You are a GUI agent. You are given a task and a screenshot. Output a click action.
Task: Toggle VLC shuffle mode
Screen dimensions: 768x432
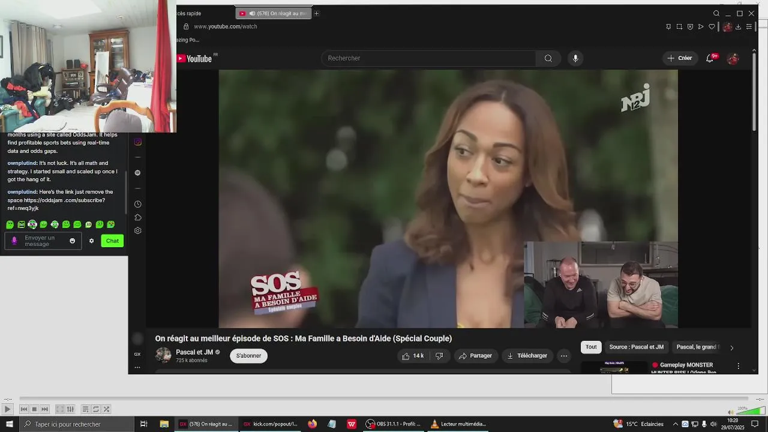click(106, 409)
